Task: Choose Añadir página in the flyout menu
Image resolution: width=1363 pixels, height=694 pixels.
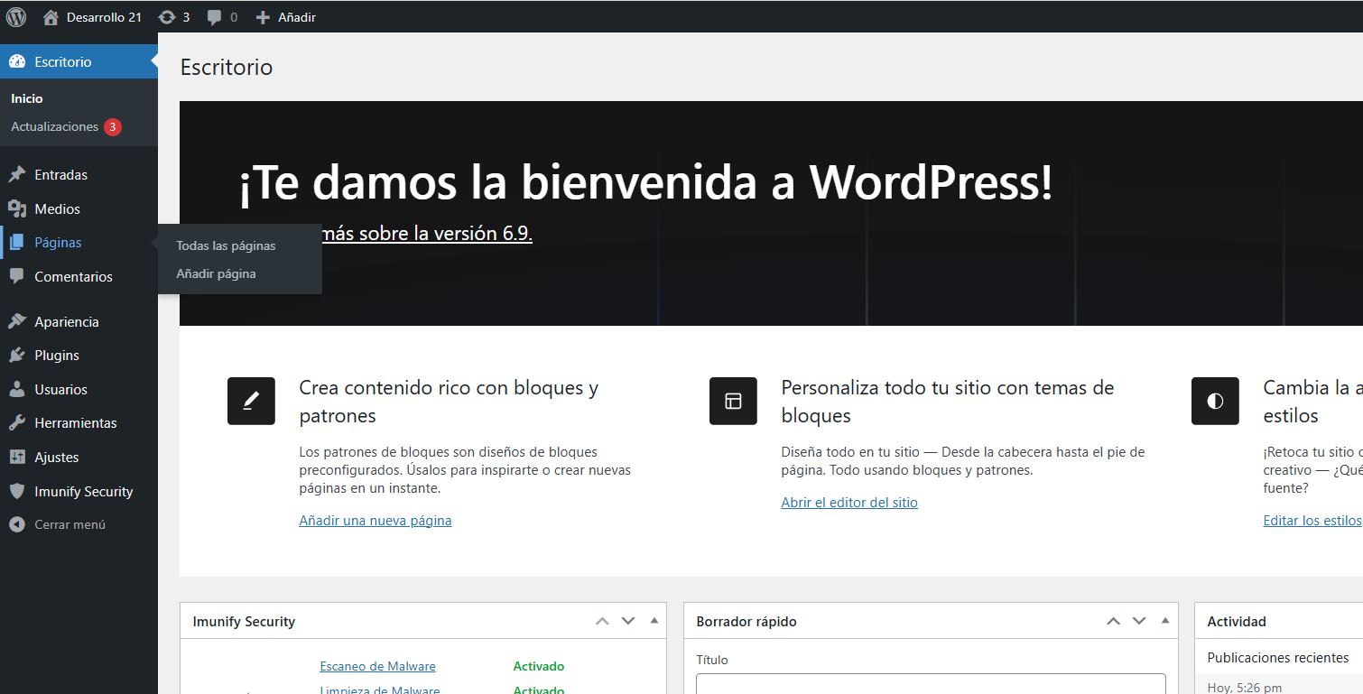Action: [x=216, y=273]
